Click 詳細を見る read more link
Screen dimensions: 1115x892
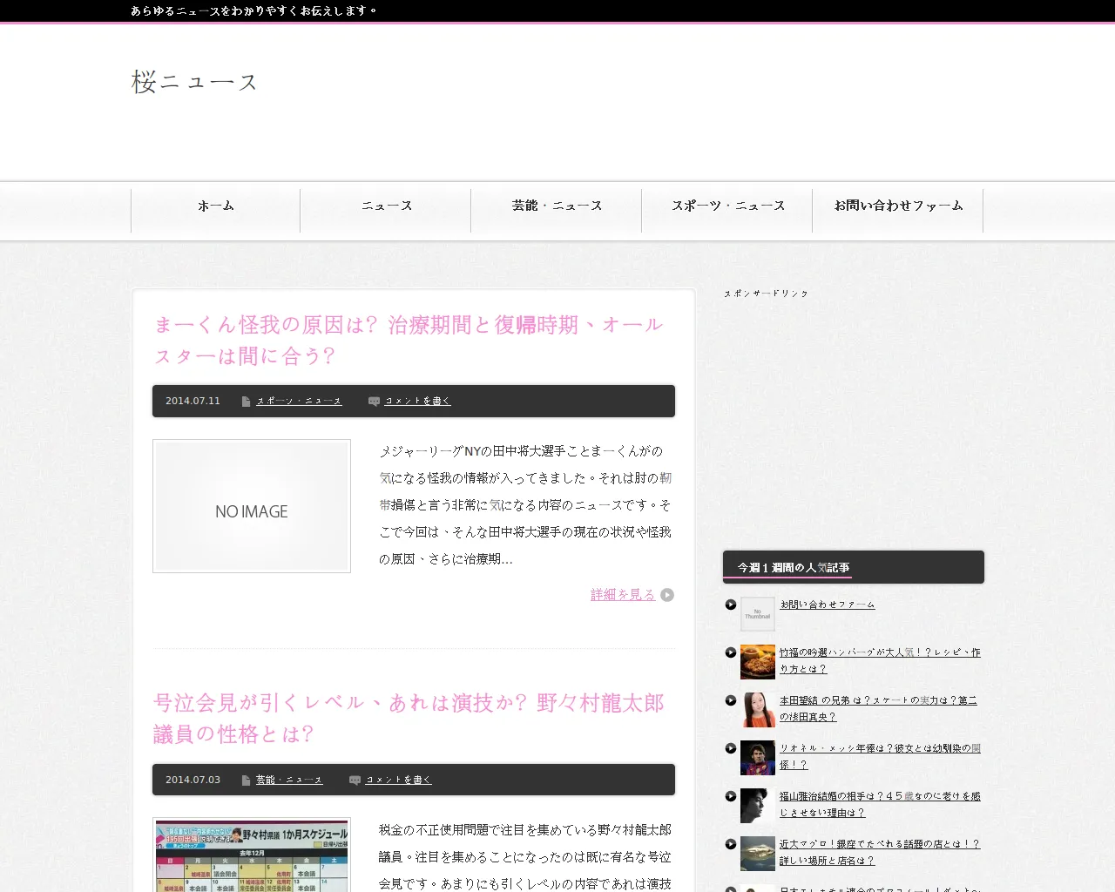coord(622,595)
